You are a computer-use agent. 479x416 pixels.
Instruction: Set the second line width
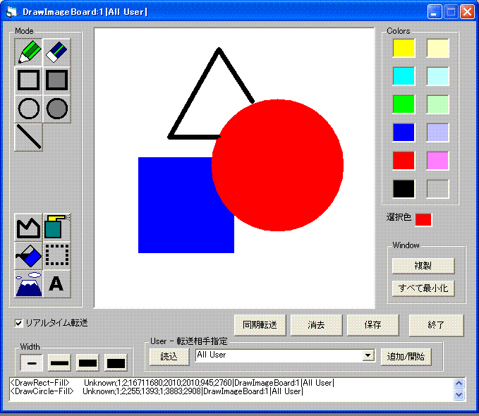59,363
